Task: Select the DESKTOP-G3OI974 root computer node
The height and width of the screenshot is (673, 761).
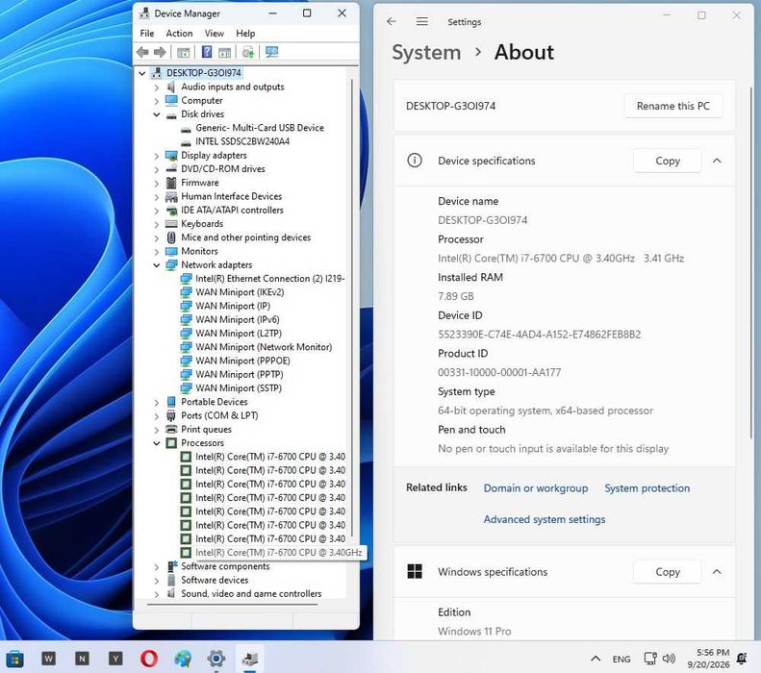Action: point(203,73)
